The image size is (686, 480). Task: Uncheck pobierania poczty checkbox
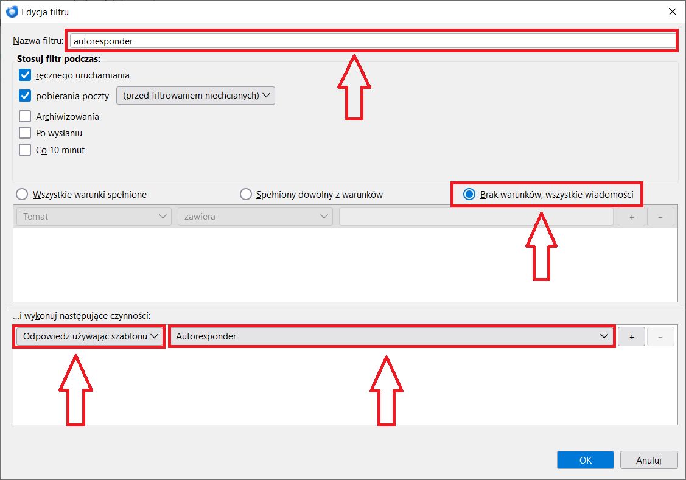click(x=25, y=96)
